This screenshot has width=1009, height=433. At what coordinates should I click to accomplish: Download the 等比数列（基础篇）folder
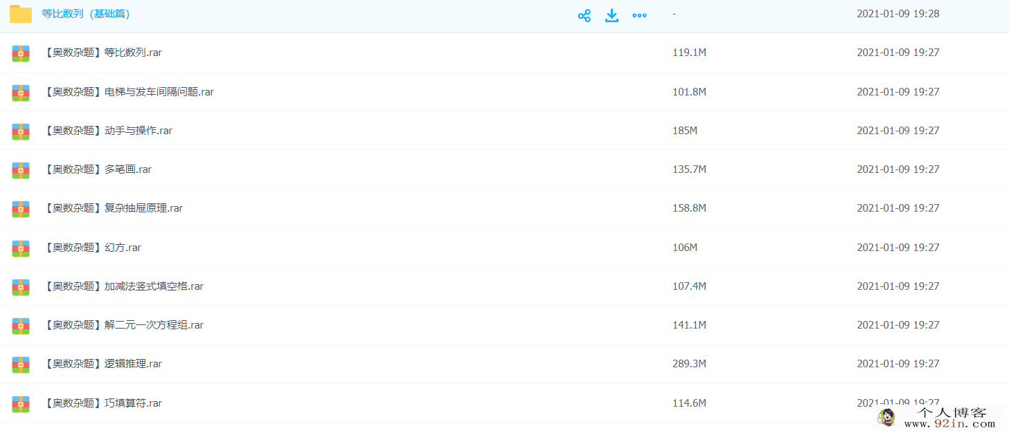tap(611, 15)
